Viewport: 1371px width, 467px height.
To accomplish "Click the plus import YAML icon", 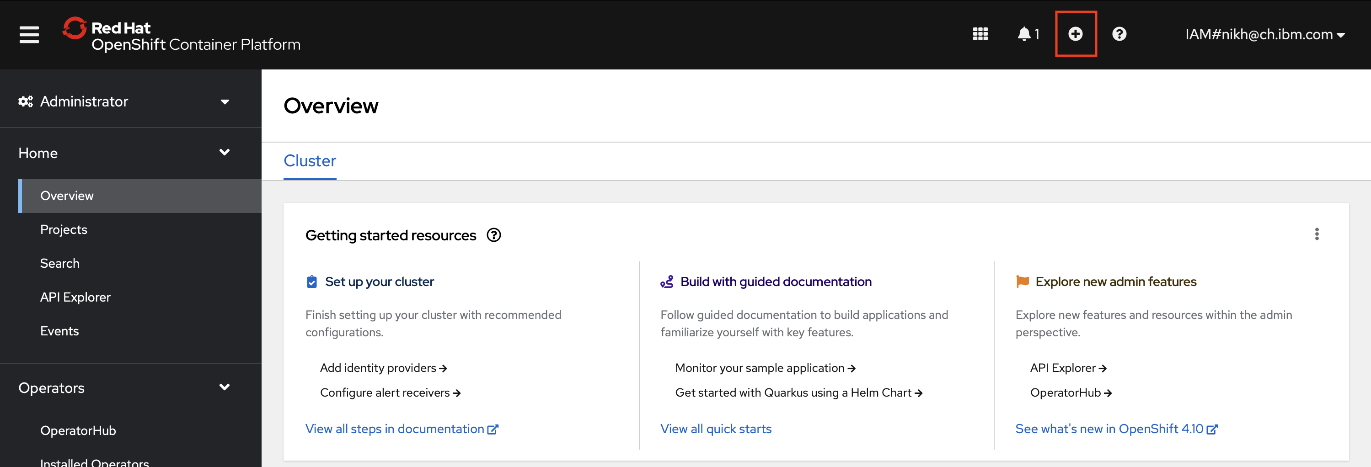I will [x=1075, y=34].
